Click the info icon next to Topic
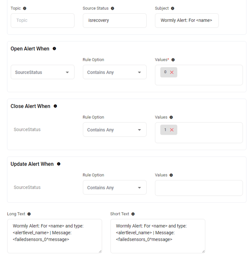Viewport: 251px width, 258px height. (x=25, y=8)
